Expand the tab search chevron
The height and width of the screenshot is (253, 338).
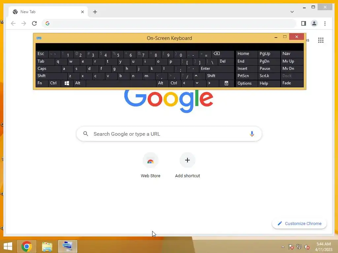coord(292,12)
